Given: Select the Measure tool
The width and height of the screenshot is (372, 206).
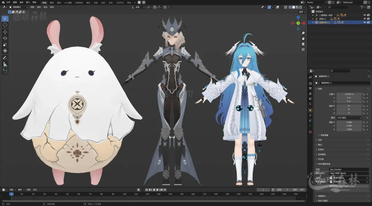Looking at the screenshot, I should tap(5, 64).
